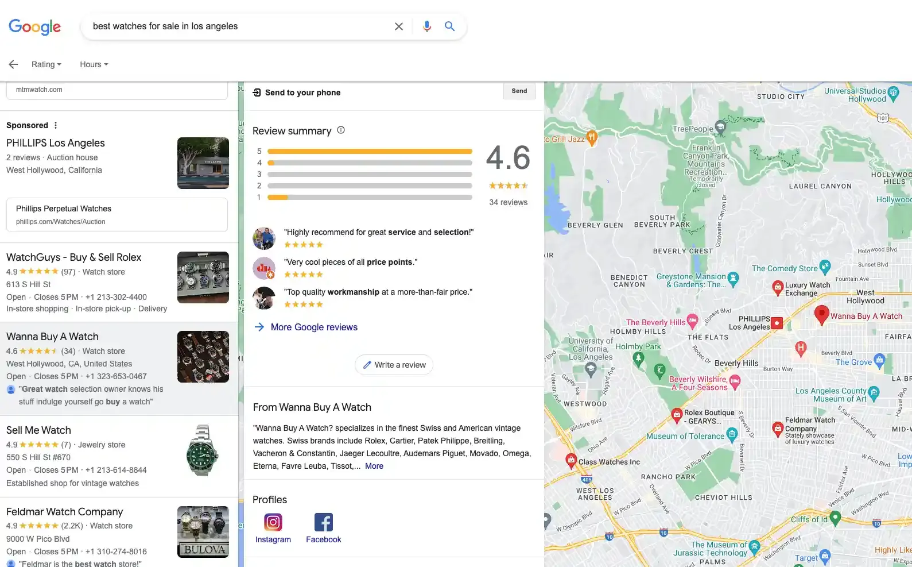The image size is (912, 567).
Task: Click the hotel marker labeled H on map
Action: (x=801, y=348)
